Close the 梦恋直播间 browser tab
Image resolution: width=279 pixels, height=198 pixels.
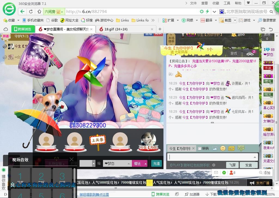pos(91,29)
